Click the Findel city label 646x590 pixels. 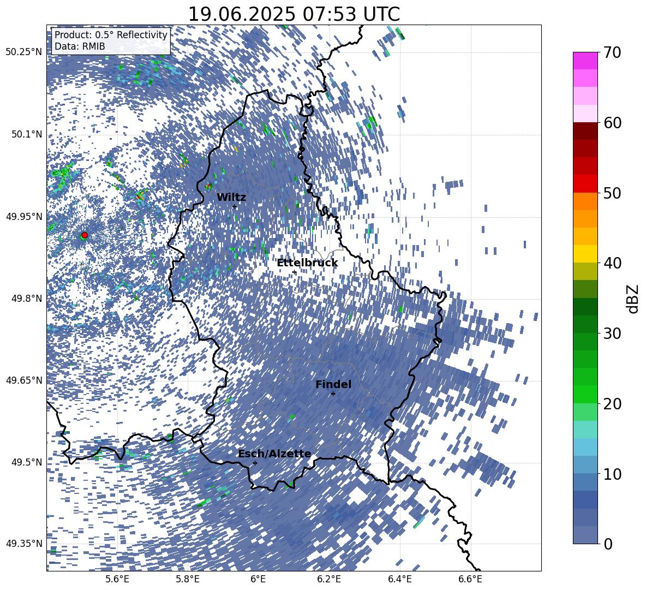coord(333,384)
